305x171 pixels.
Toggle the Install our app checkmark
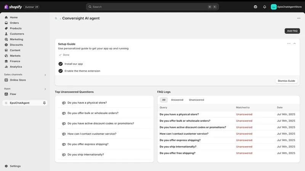click(61, 64)
